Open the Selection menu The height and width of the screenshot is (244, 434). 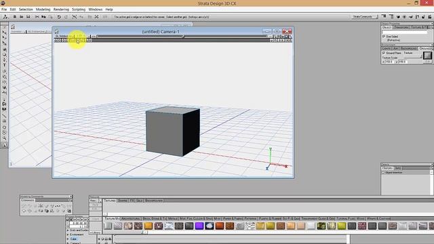tap(26, 9)
